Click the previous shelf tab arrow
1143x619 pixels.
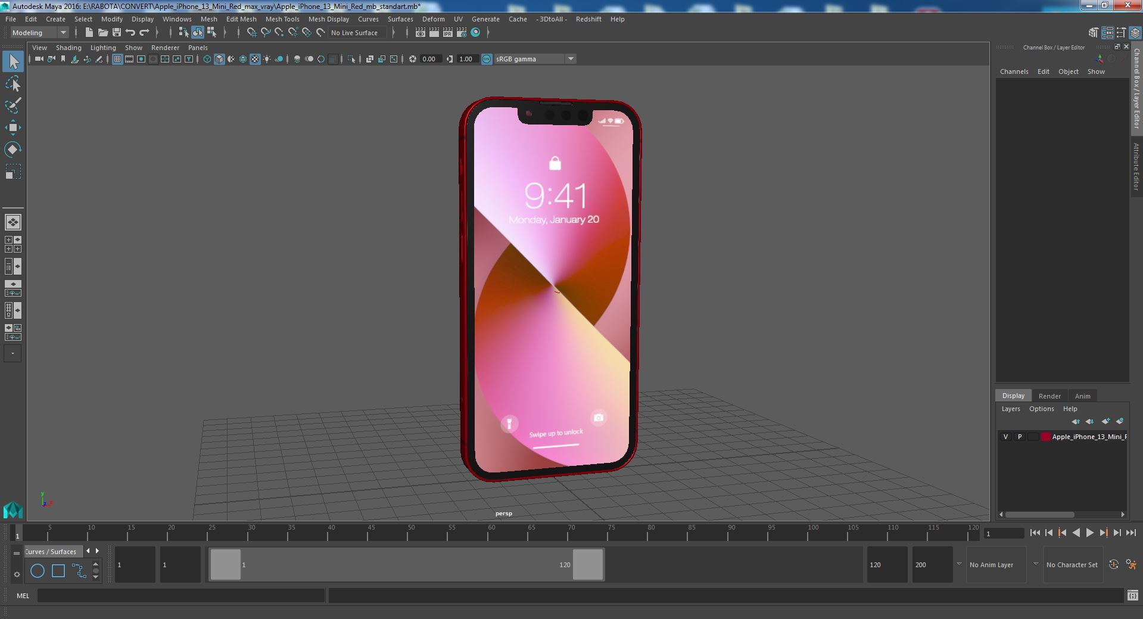tap(88, 551)
